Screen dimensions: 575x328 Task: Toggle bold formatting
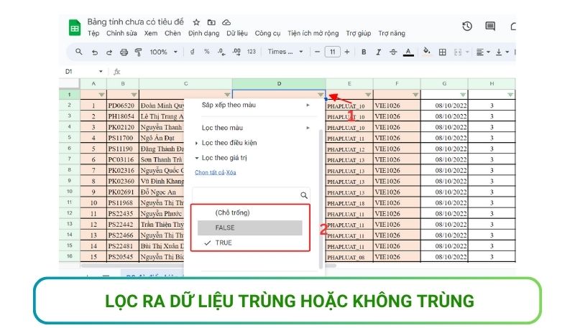click(x=364, y=52)
